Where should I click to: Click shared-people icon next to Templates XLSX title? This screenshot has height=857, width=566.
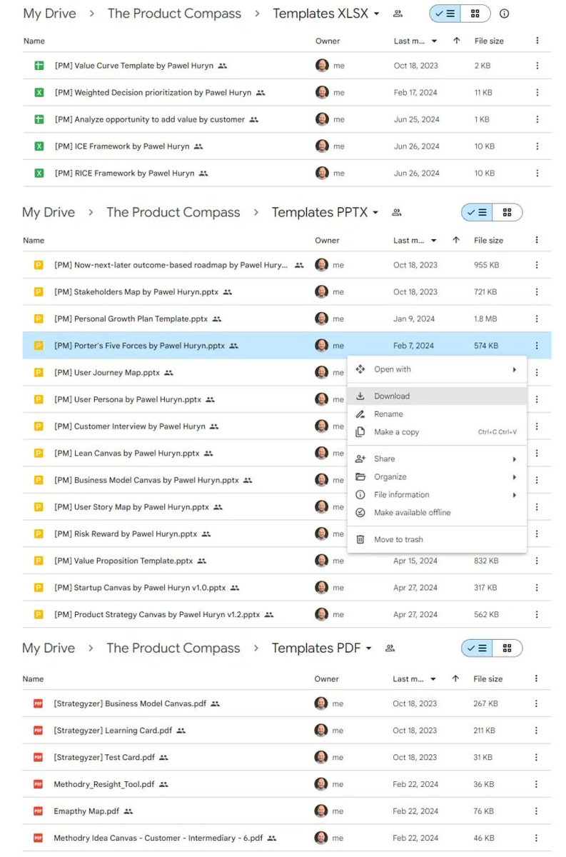tap(398, 14)
